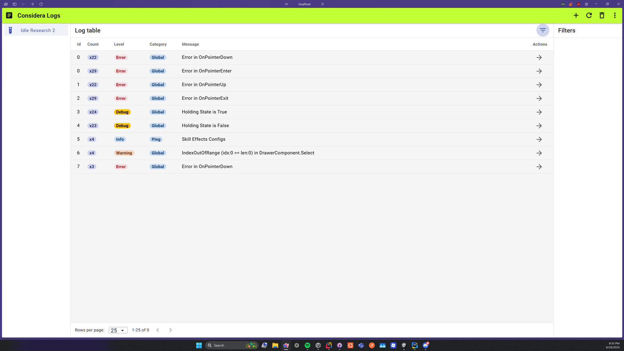Click the add (plus) icon in header
The width and height of the screenshot is (624, 351).
tap(576, 16)
